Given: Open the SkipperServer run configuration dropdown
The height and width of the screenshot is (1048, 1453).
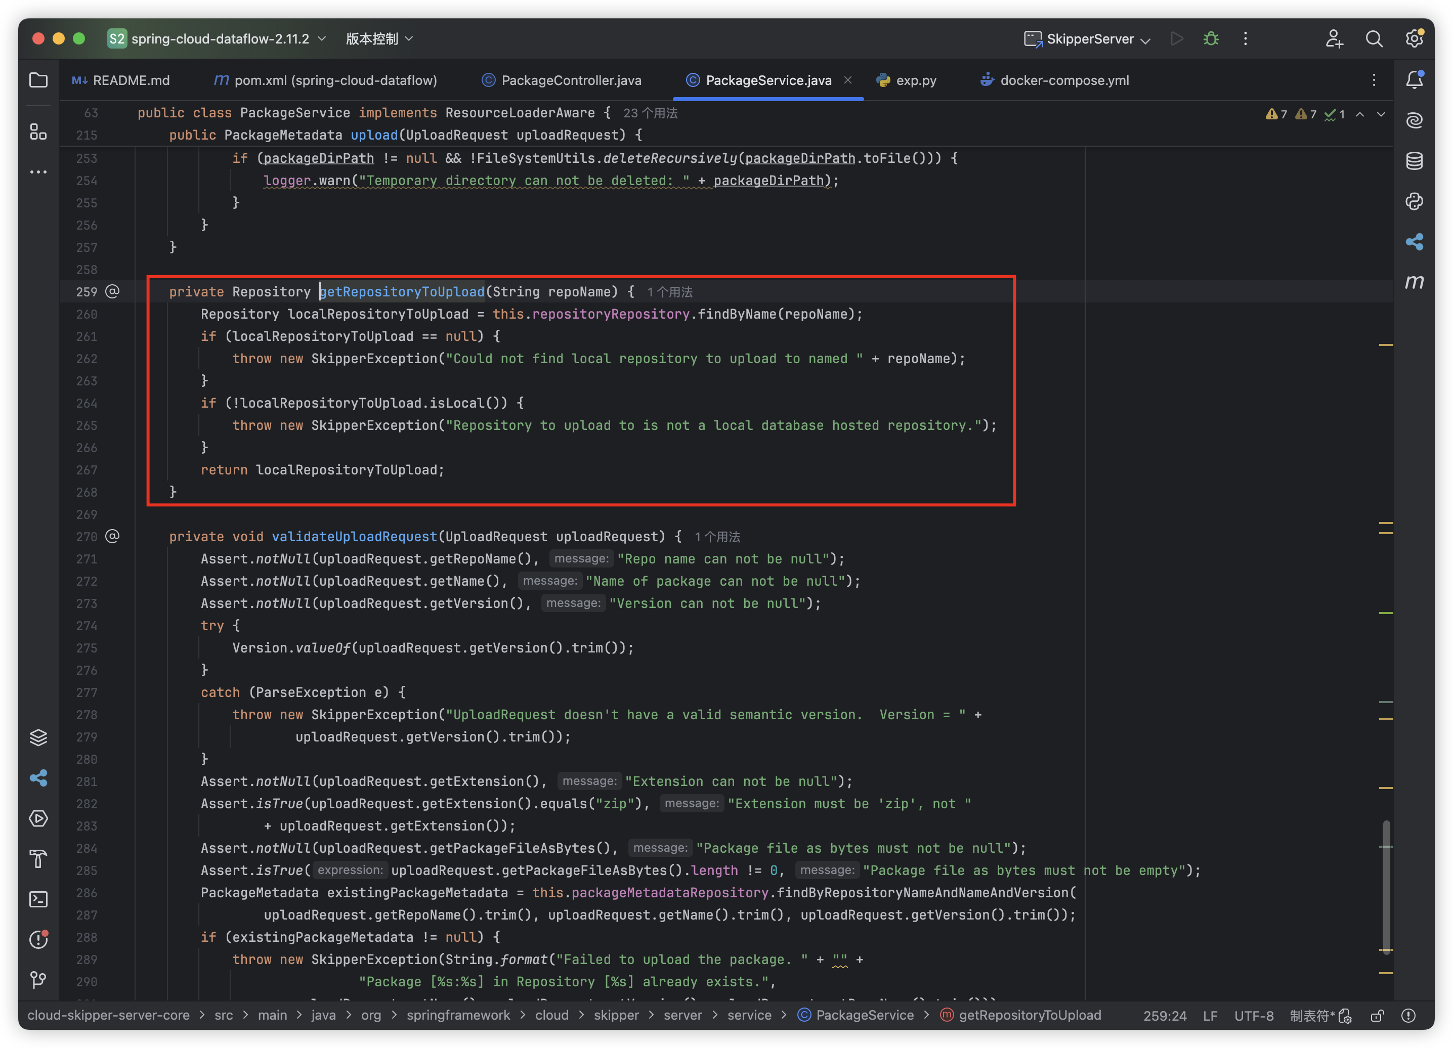Looking at the screenshot, I should pos(1087,38).
